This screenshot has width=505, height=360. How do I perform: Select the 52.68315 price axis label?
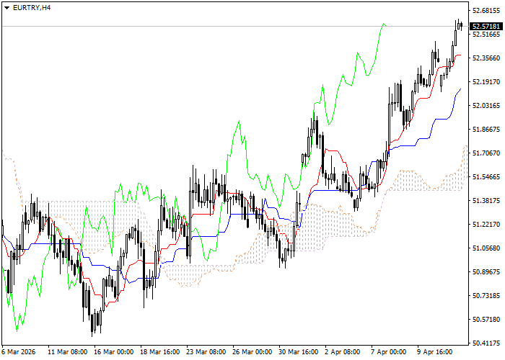pos(486,10)
